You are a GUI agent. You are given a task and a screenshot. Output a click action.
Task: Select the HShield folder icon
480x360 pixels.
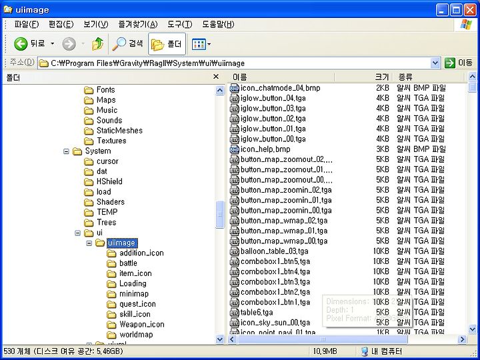tap(89, 182)
